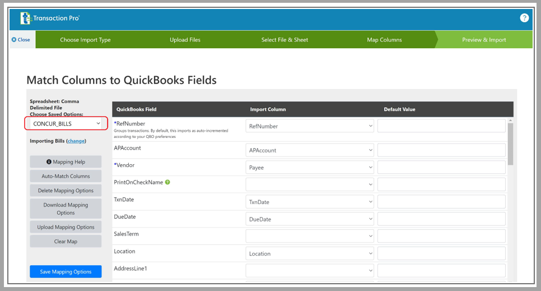
Task: Click APAccount default value field
Action: pyautogui.click(x=441, y=150)
